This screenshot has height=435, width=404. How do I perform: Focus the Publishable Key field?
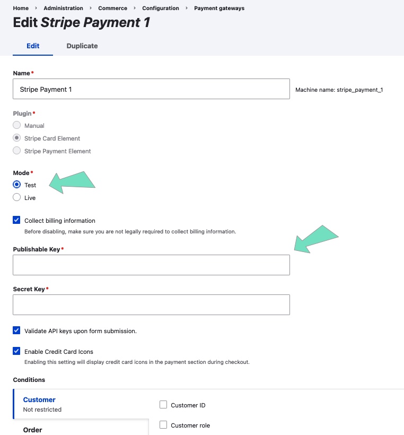152,265
